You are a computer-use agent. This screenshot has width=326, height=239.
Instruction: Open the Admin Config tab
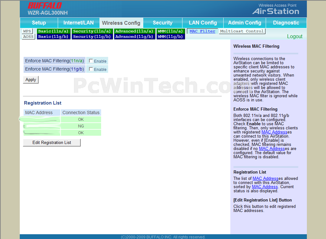(244, 23)
